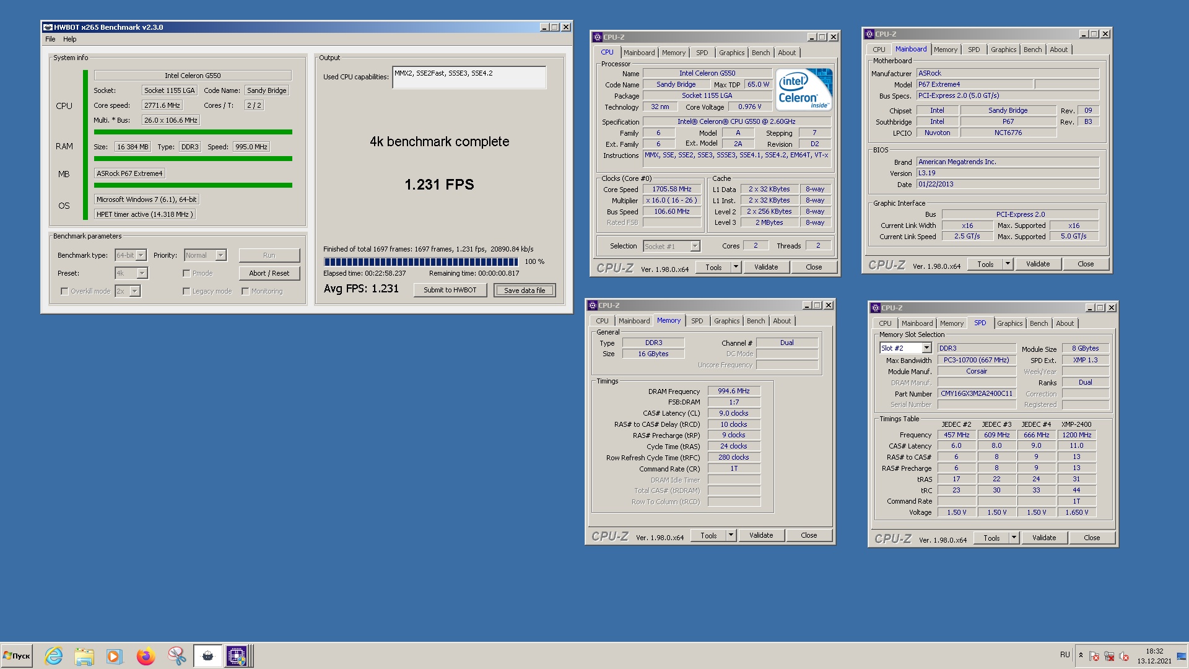Click Part Number CMY16GX3M2A2400C11 field
The width and height of the screenshot is (1189, 669).
click(x=977, y=394)
